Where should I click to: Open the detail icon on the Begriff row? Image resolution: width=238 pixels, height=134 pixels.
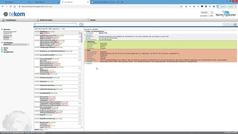(x=79, y=116)
